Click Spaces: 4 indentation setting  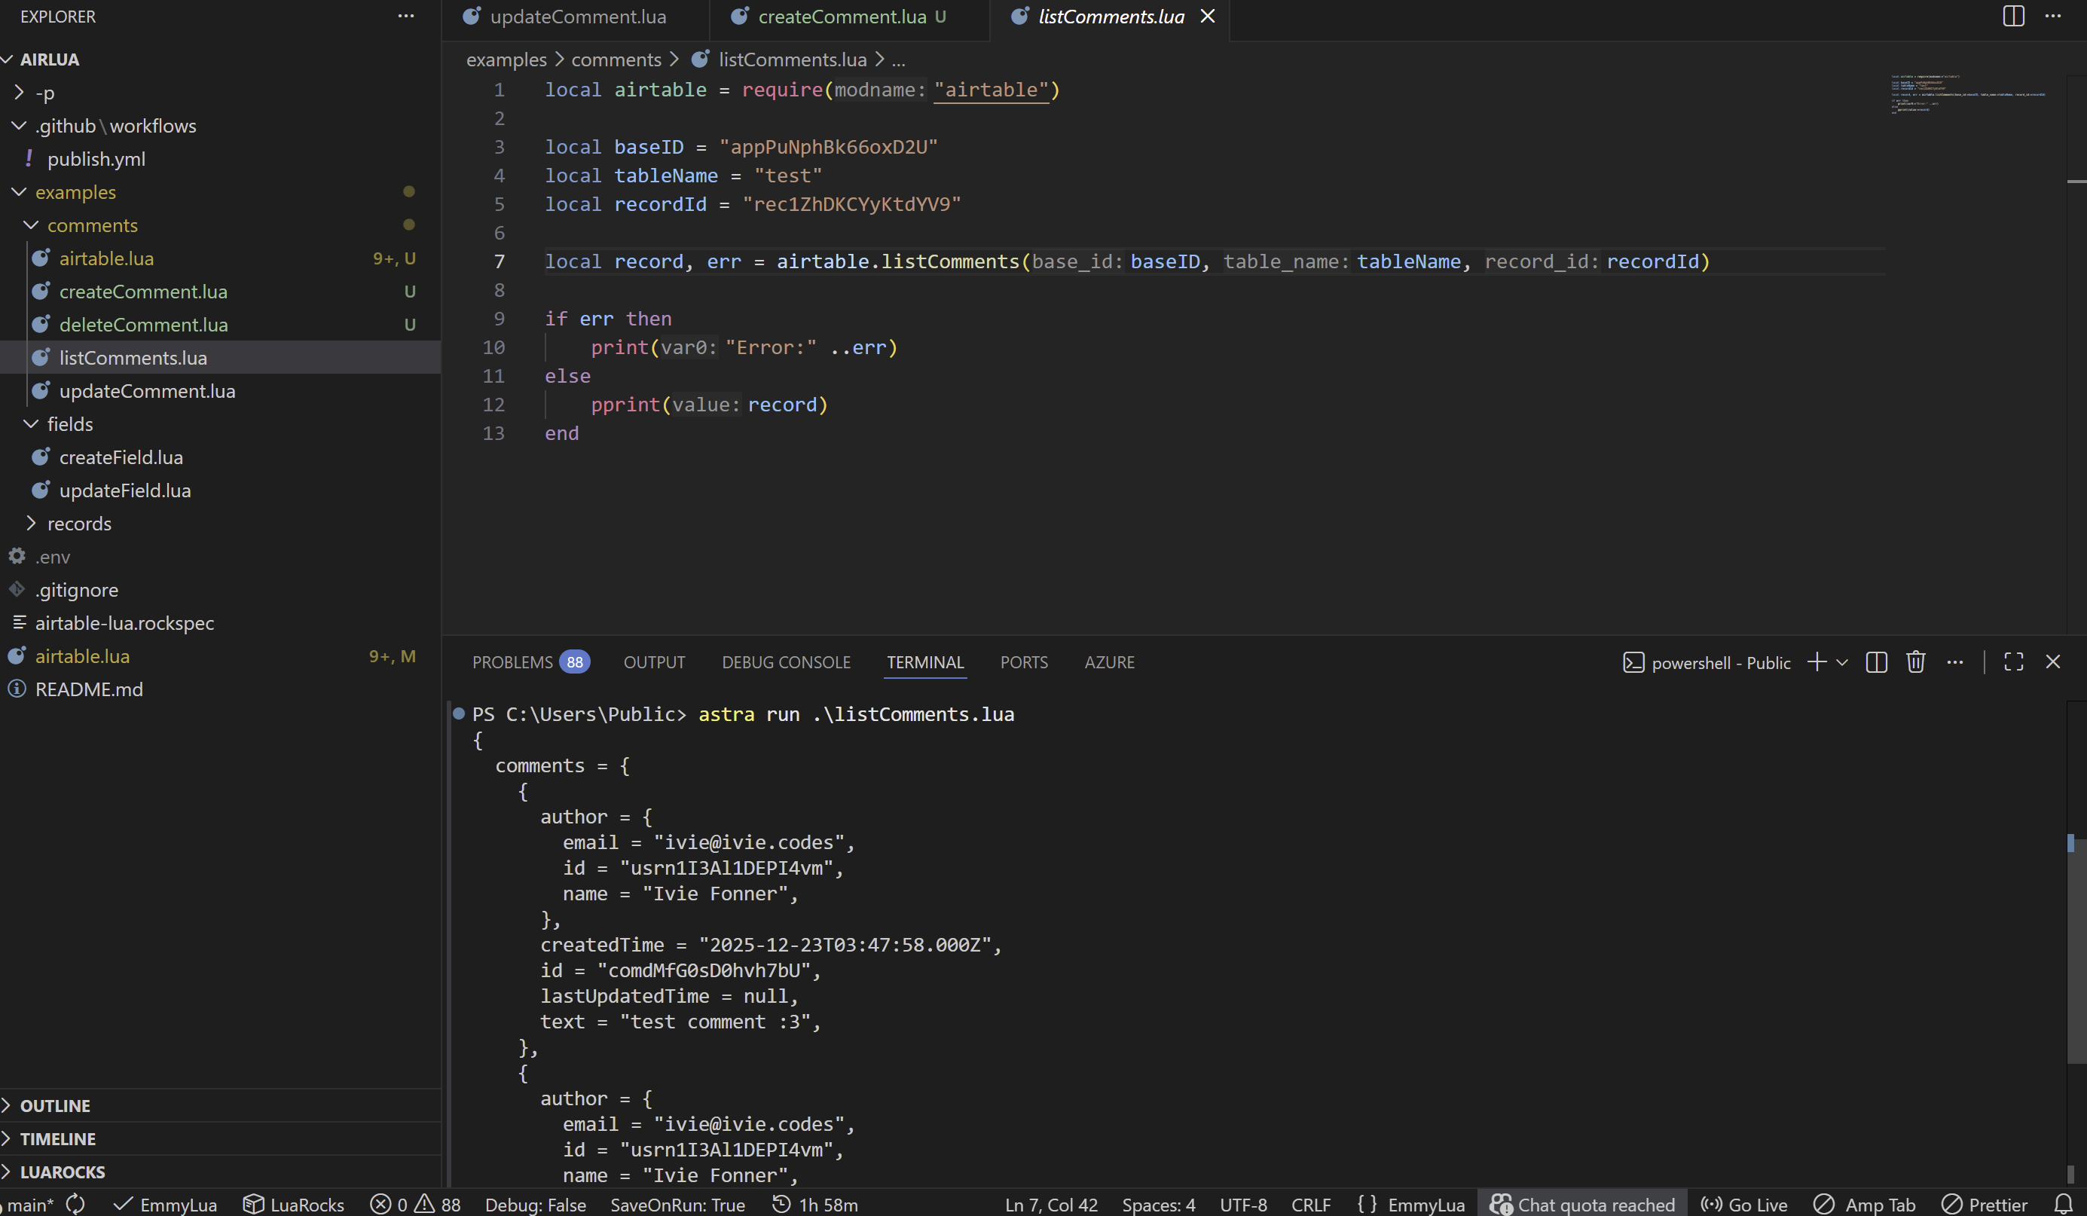(x=1158, y=1204)
